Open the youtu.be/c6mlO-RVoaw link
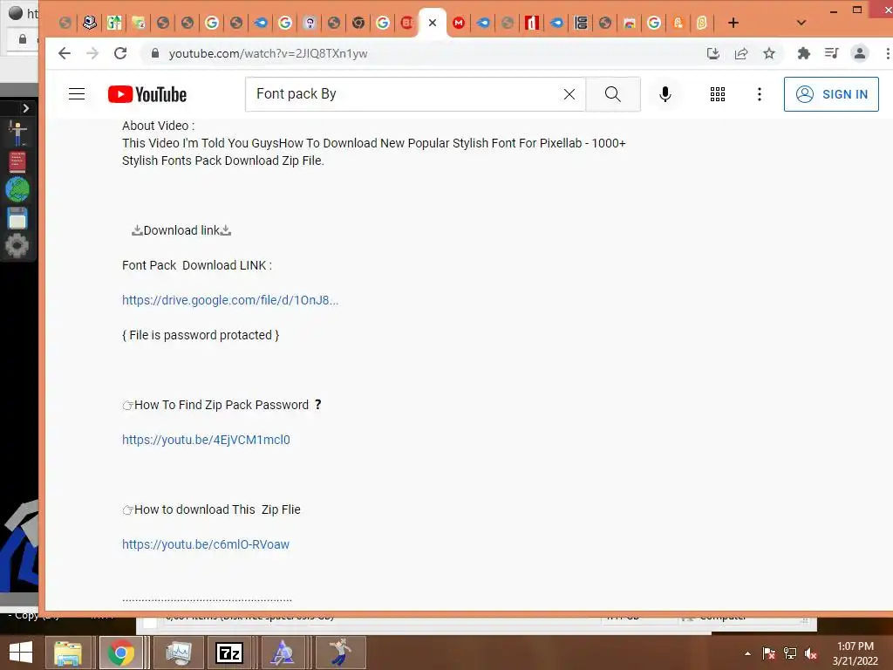This screenshot has width=893, height=670. [206, 544]
